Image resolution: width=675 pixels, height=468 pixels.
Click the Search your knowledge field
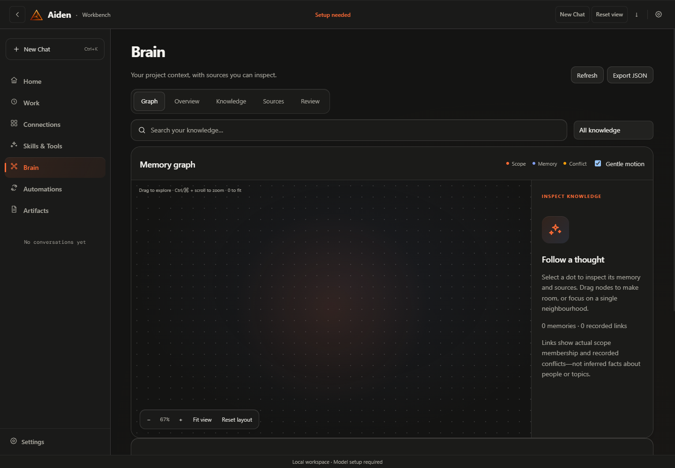click(x=349, y=130)
